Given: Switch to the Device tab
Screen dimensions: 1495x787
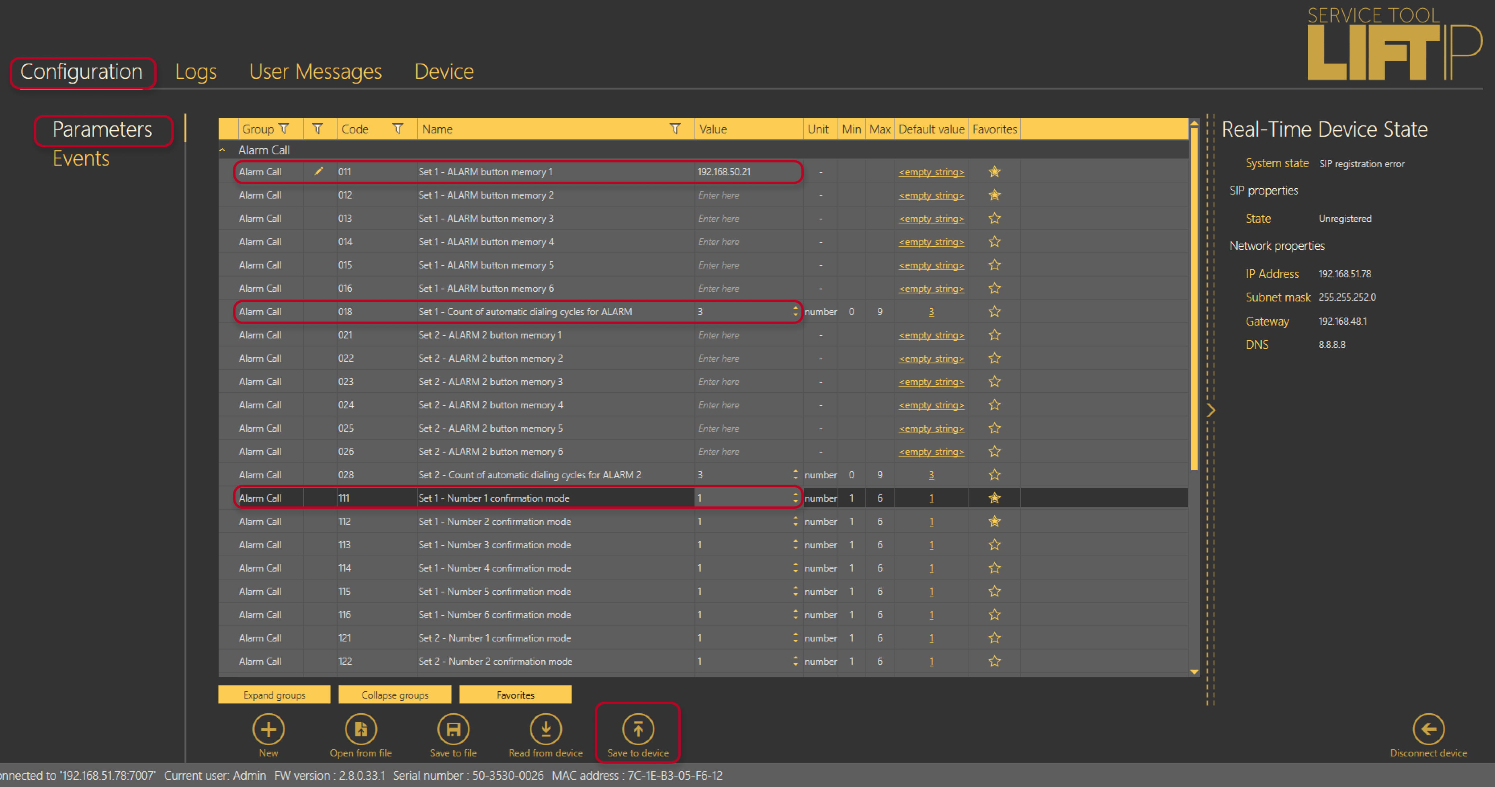Looking at the screenshot, I should pyautogui.click(x=444, y=72).
